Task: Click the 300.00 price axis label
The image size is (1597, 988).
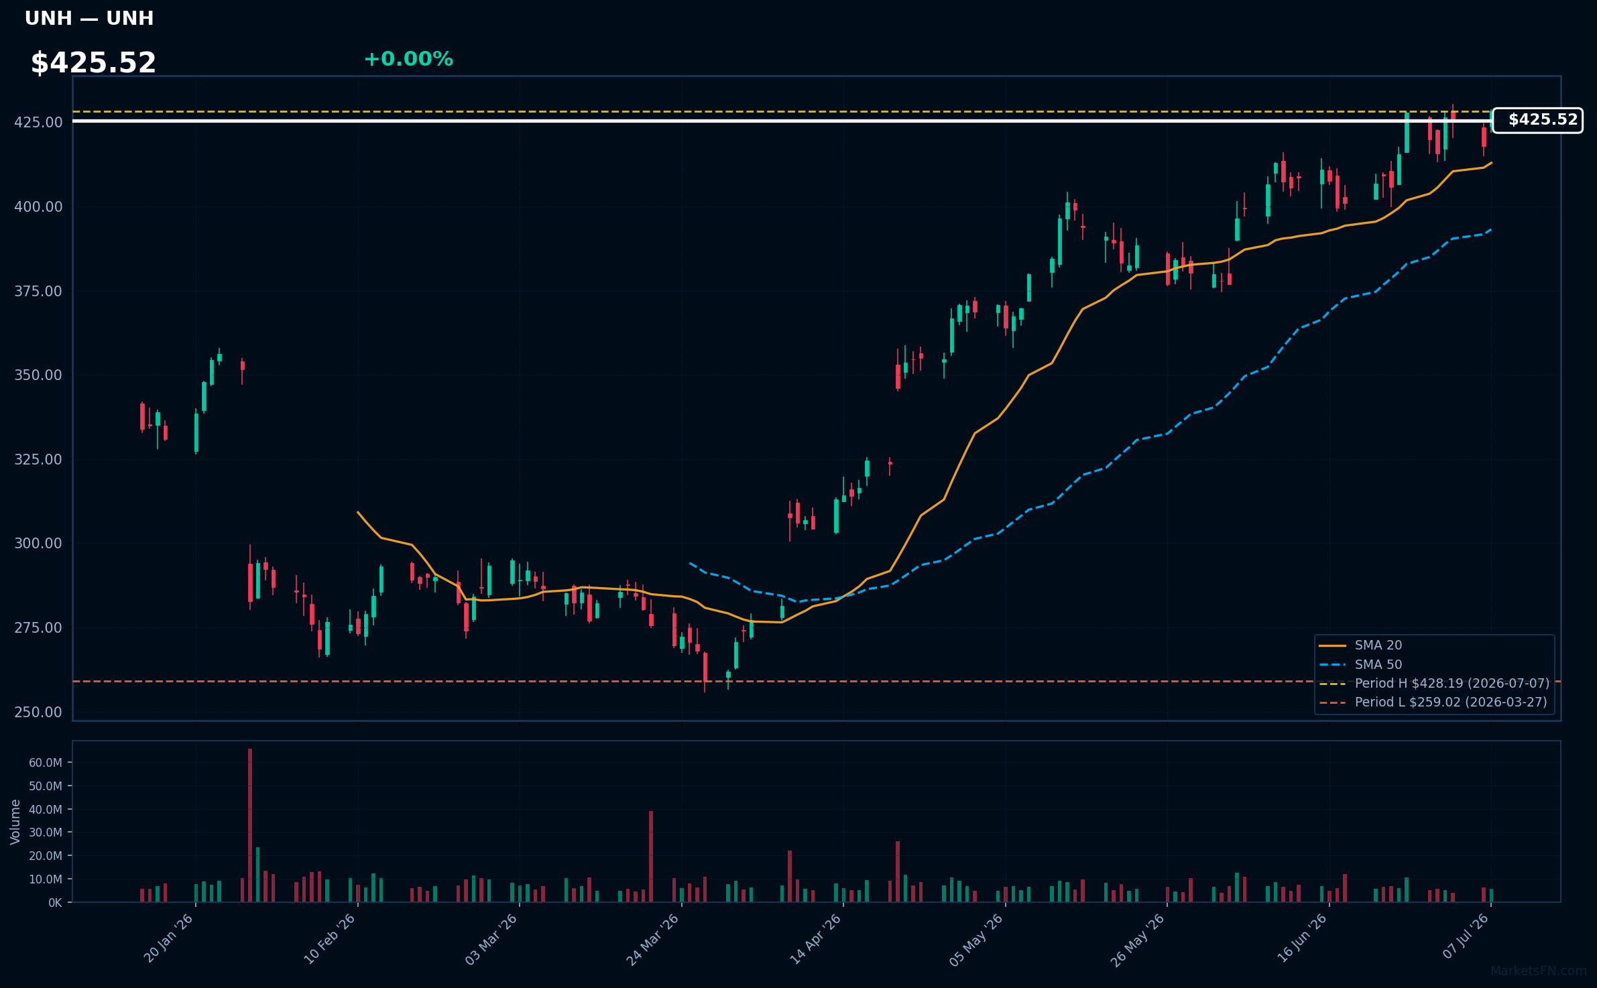Action: pos(38,543)
